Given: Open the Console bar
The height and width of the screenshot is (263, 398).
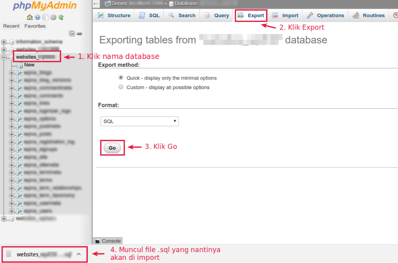Looking at the screenshot, I should [x=108, y=241].
